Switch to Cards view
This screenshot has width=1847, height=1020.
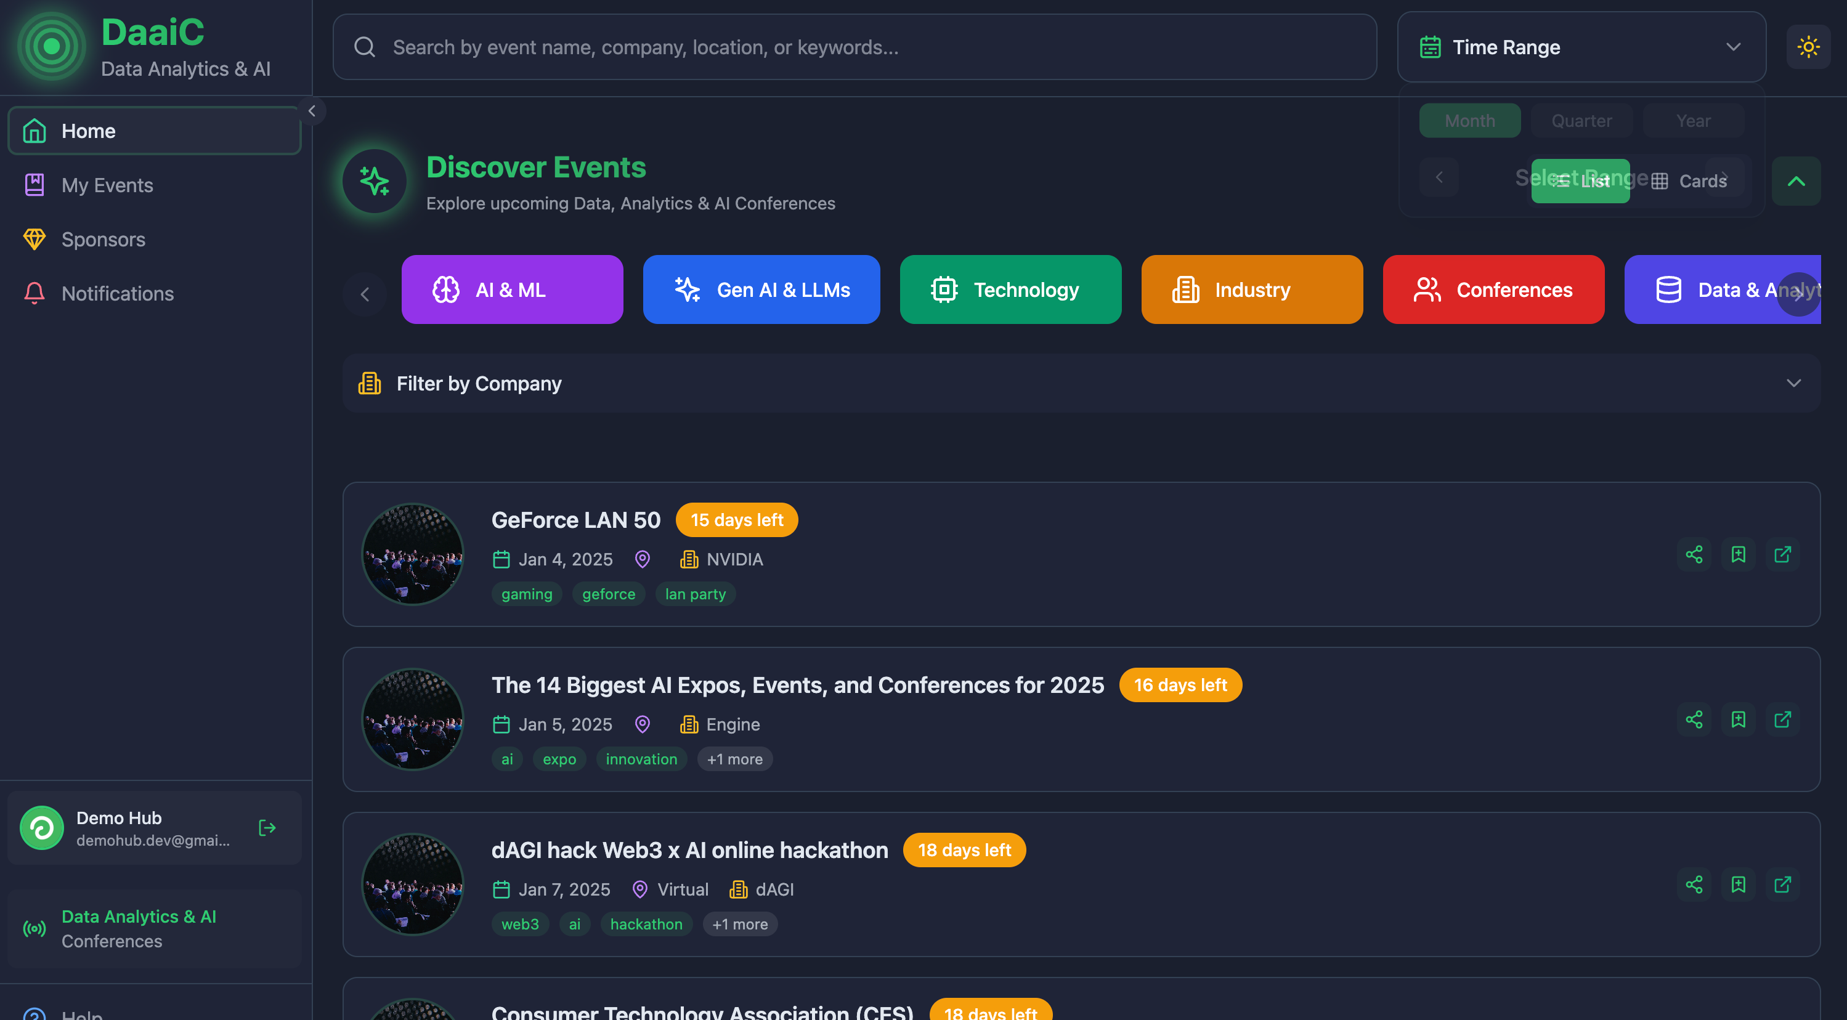[1691, 181]
